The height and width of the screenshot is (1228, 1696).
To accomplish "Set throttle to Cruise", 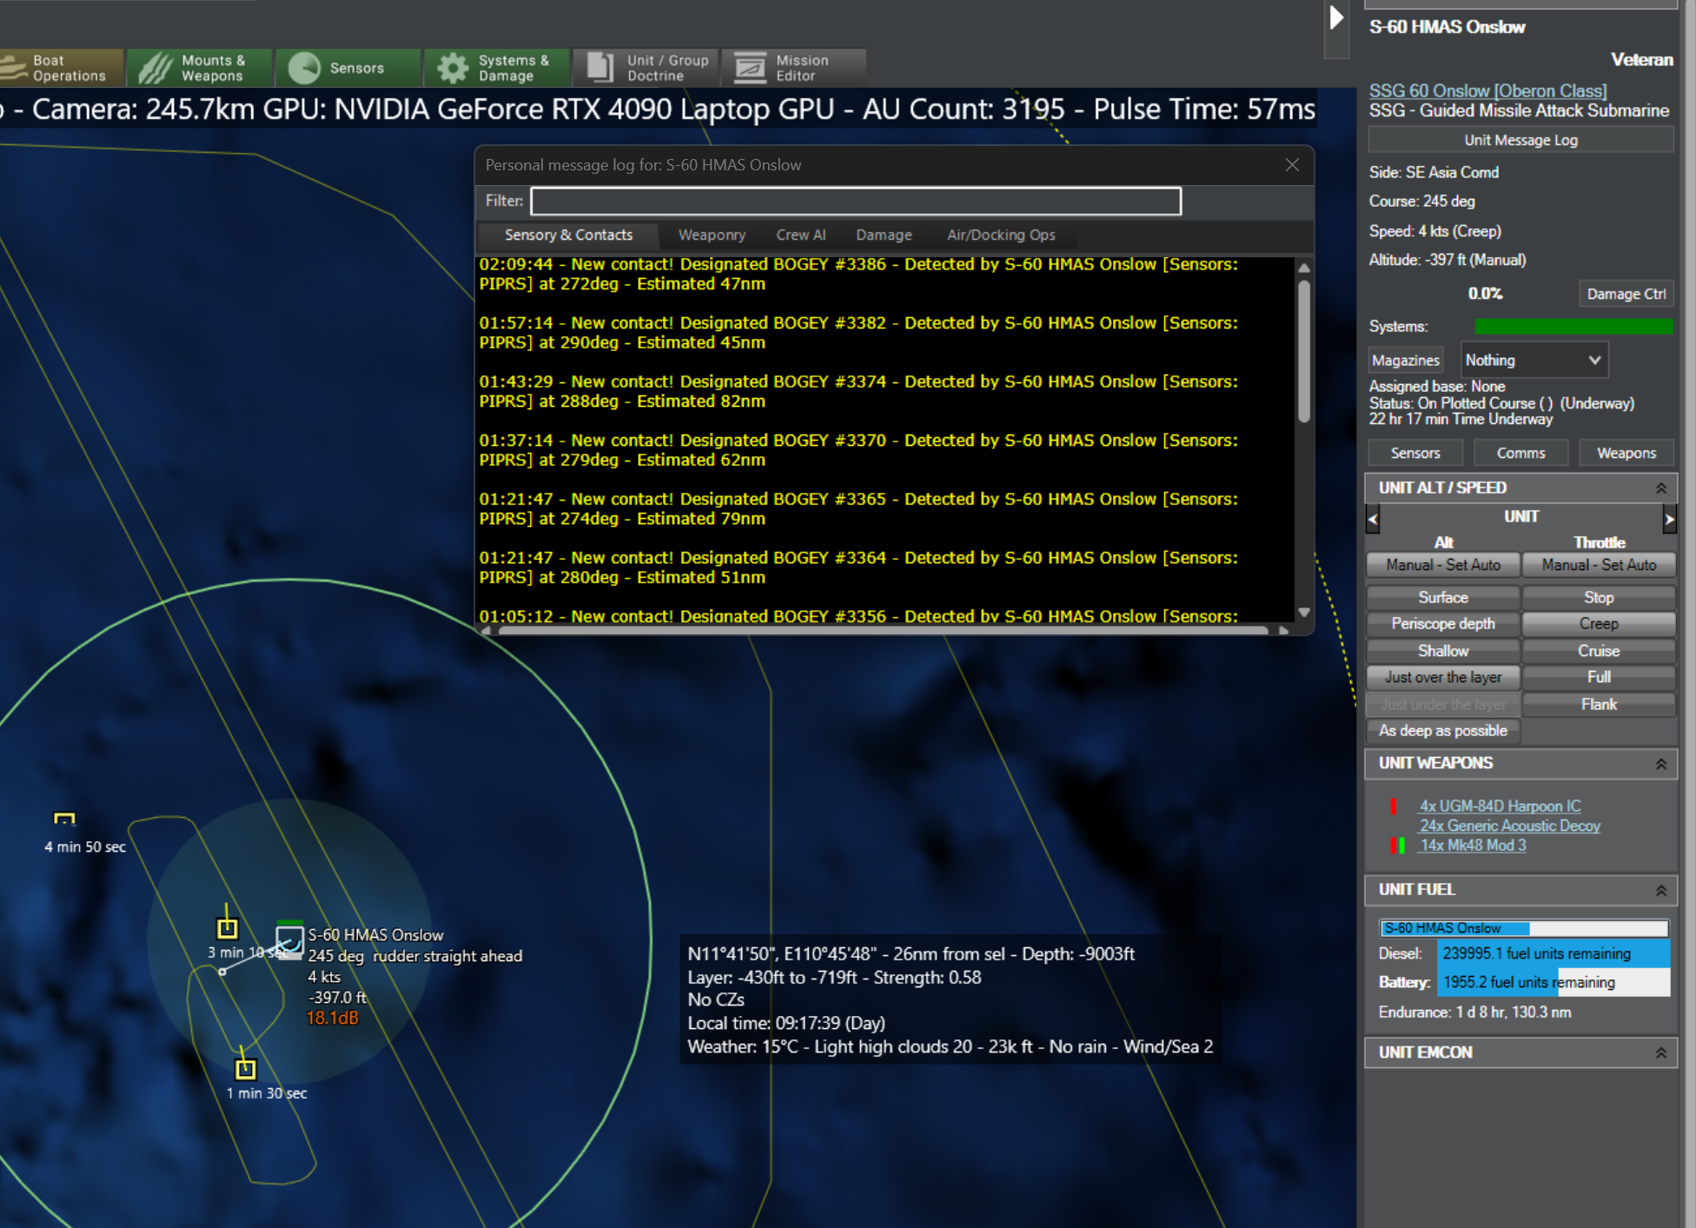I will [x=1599, y=650].
